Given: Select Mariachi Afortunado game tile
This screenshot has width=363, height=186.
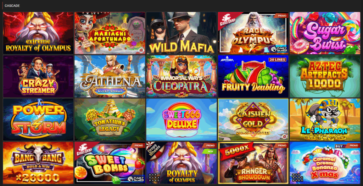Looking at the screenshot, I should (110, 33).
